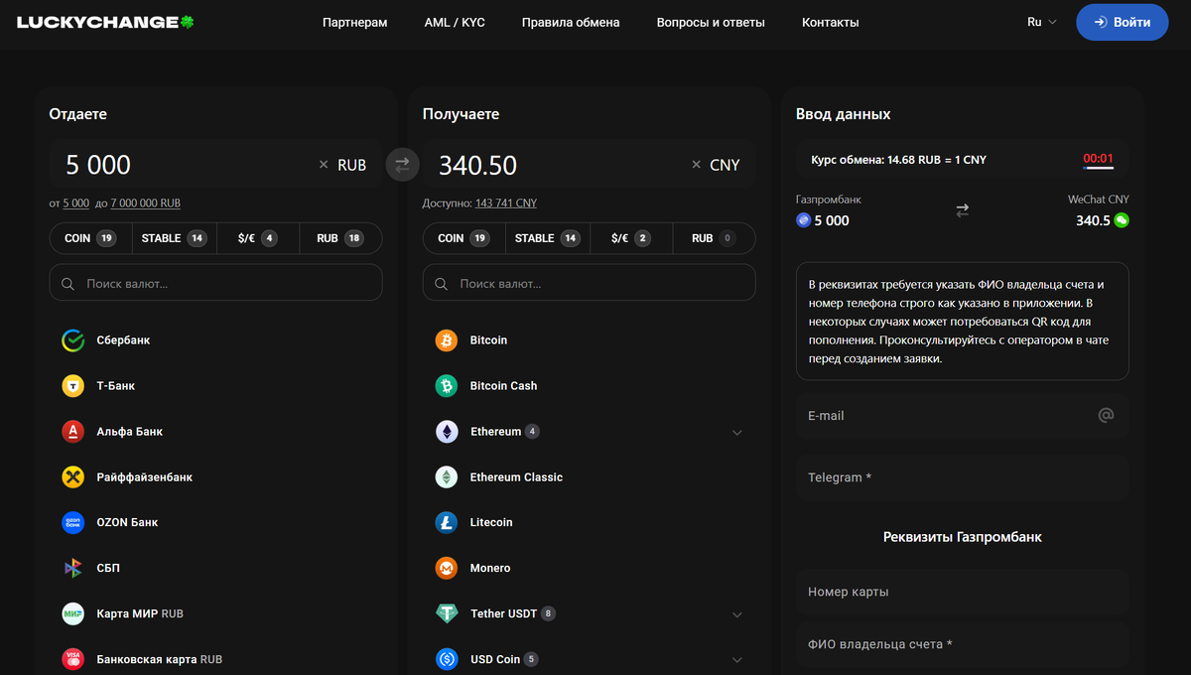1191x675 pixels.
Task: Click the Войти login button
Action: coord(1123,22)
